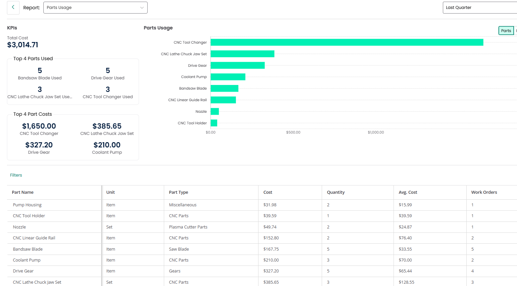The image size is (517, 286).
Task: Click the back arrow button
Action: 13,7
